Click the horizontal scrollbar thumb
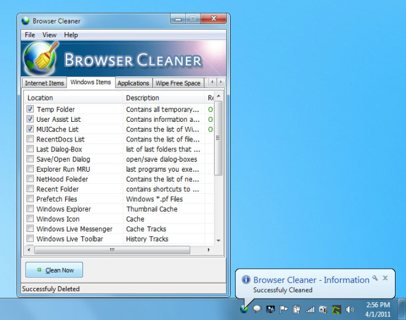This screenshot has height=320, width=406. (112, 250)
